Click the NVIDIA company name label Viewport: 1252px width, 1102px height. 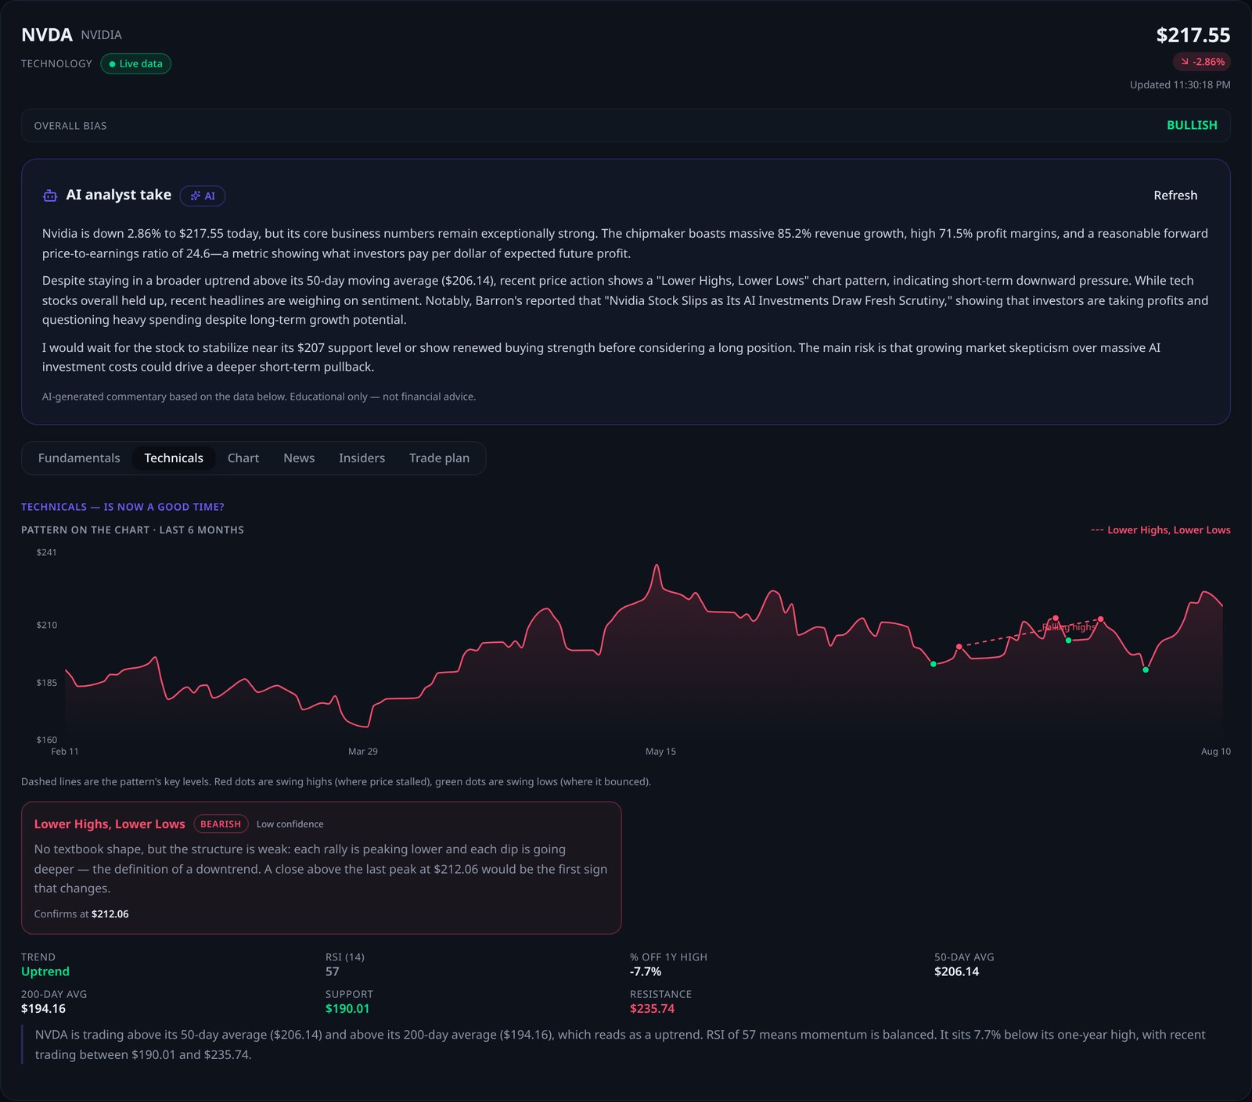[x=102, y=35]
